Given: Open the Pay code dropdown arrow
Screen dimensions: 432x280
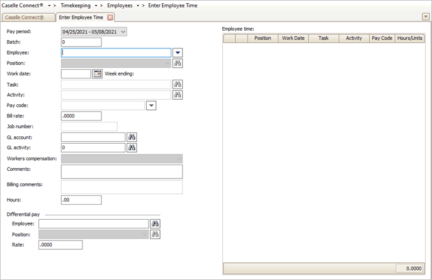Looking at the screenshot, I should pos(151,105).
